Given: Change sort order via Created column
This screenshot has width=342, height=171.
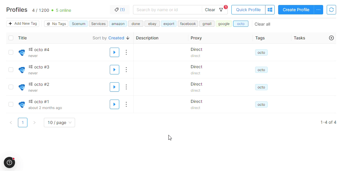Looking at the screenshot, I should 119,38.
